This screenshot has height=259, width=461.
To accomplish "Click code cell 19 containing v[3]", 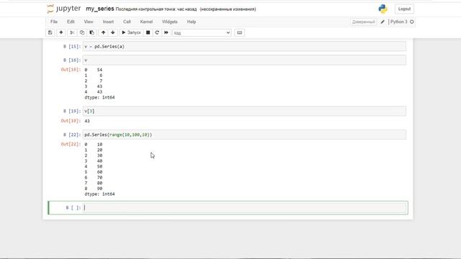I will click(244, 111).
